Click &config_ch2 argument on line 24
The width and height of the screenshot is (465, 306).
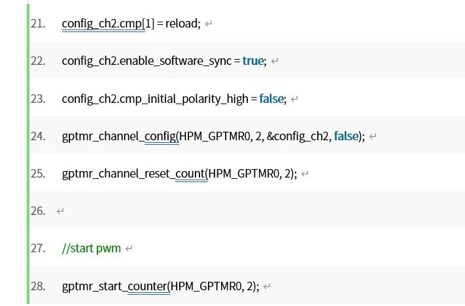(299, 136)
